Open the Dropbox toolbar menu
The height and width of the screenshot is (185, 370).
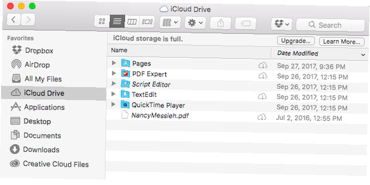click(x=282, y=24)
